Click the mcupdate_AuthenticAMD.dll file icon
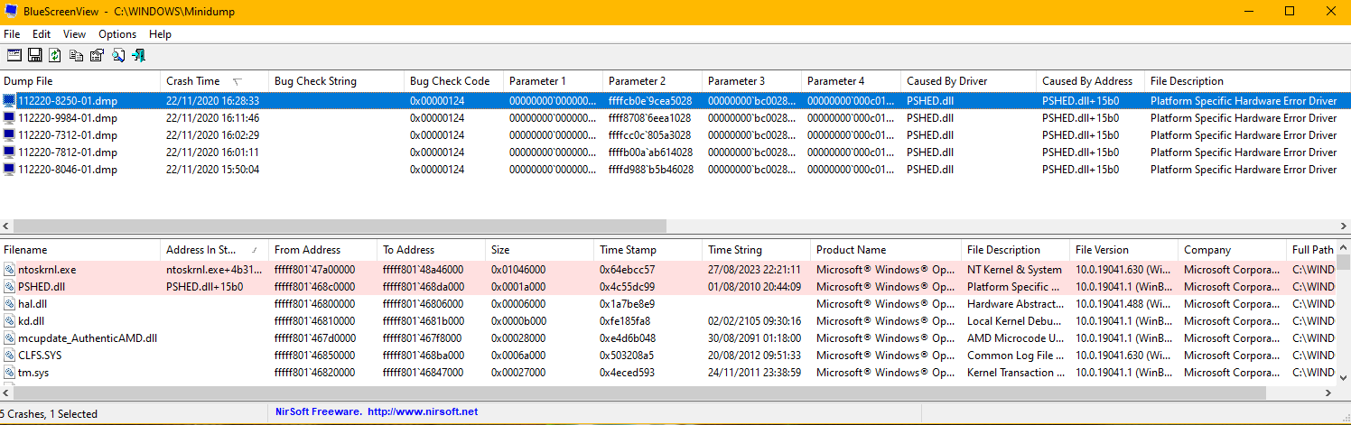The width and height of the screenshot is (1351, 425). pos(10,338)
